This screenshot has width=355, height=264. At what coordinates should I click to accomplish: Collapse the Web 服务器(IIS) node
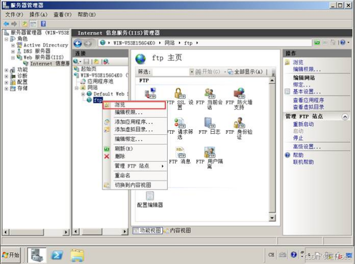click(x=13, y=58)
